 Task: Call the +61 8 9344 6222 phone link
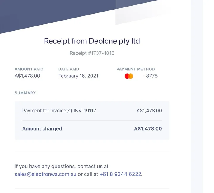click(120, 174)
